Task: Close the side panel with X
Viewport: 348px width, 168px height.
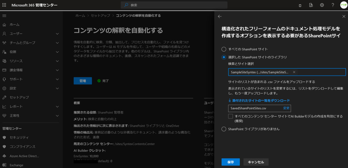Action: pyautogui.click(x=344, y=16)
